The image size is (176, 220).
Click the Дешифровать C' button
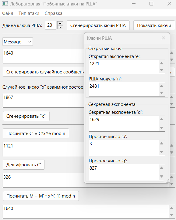click(x=24, y=165)
